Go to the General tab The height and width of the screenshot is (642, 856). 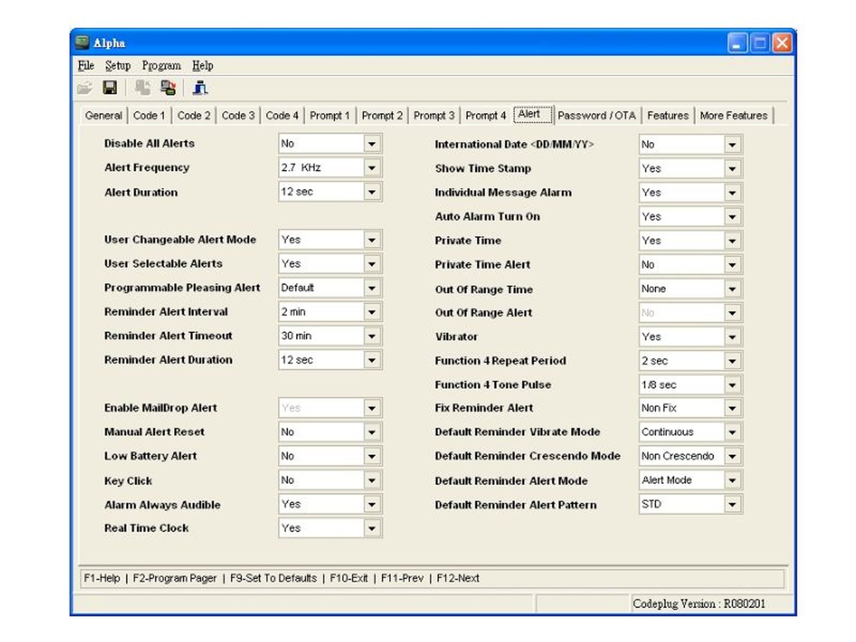pos(103,116)
